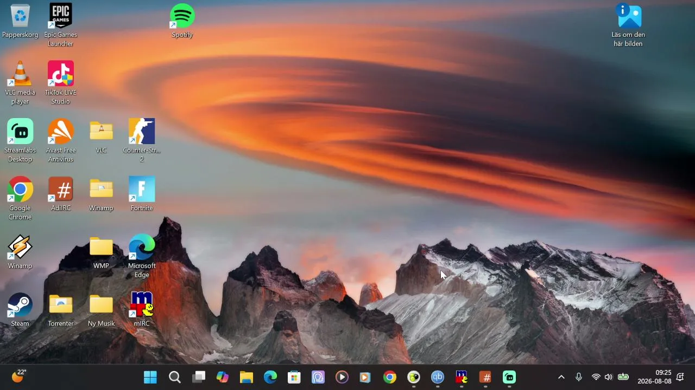Select the Microsoft Edge desktop shortcut
Viewport: 695px width, 390px height.
[x=142, y=256]
